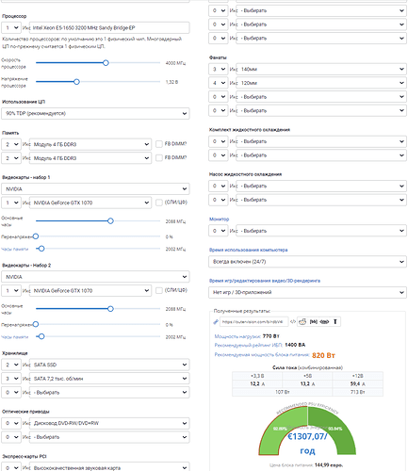Click the 144,99 евро PSU price
408x471 pixels.
pos(329,465)
